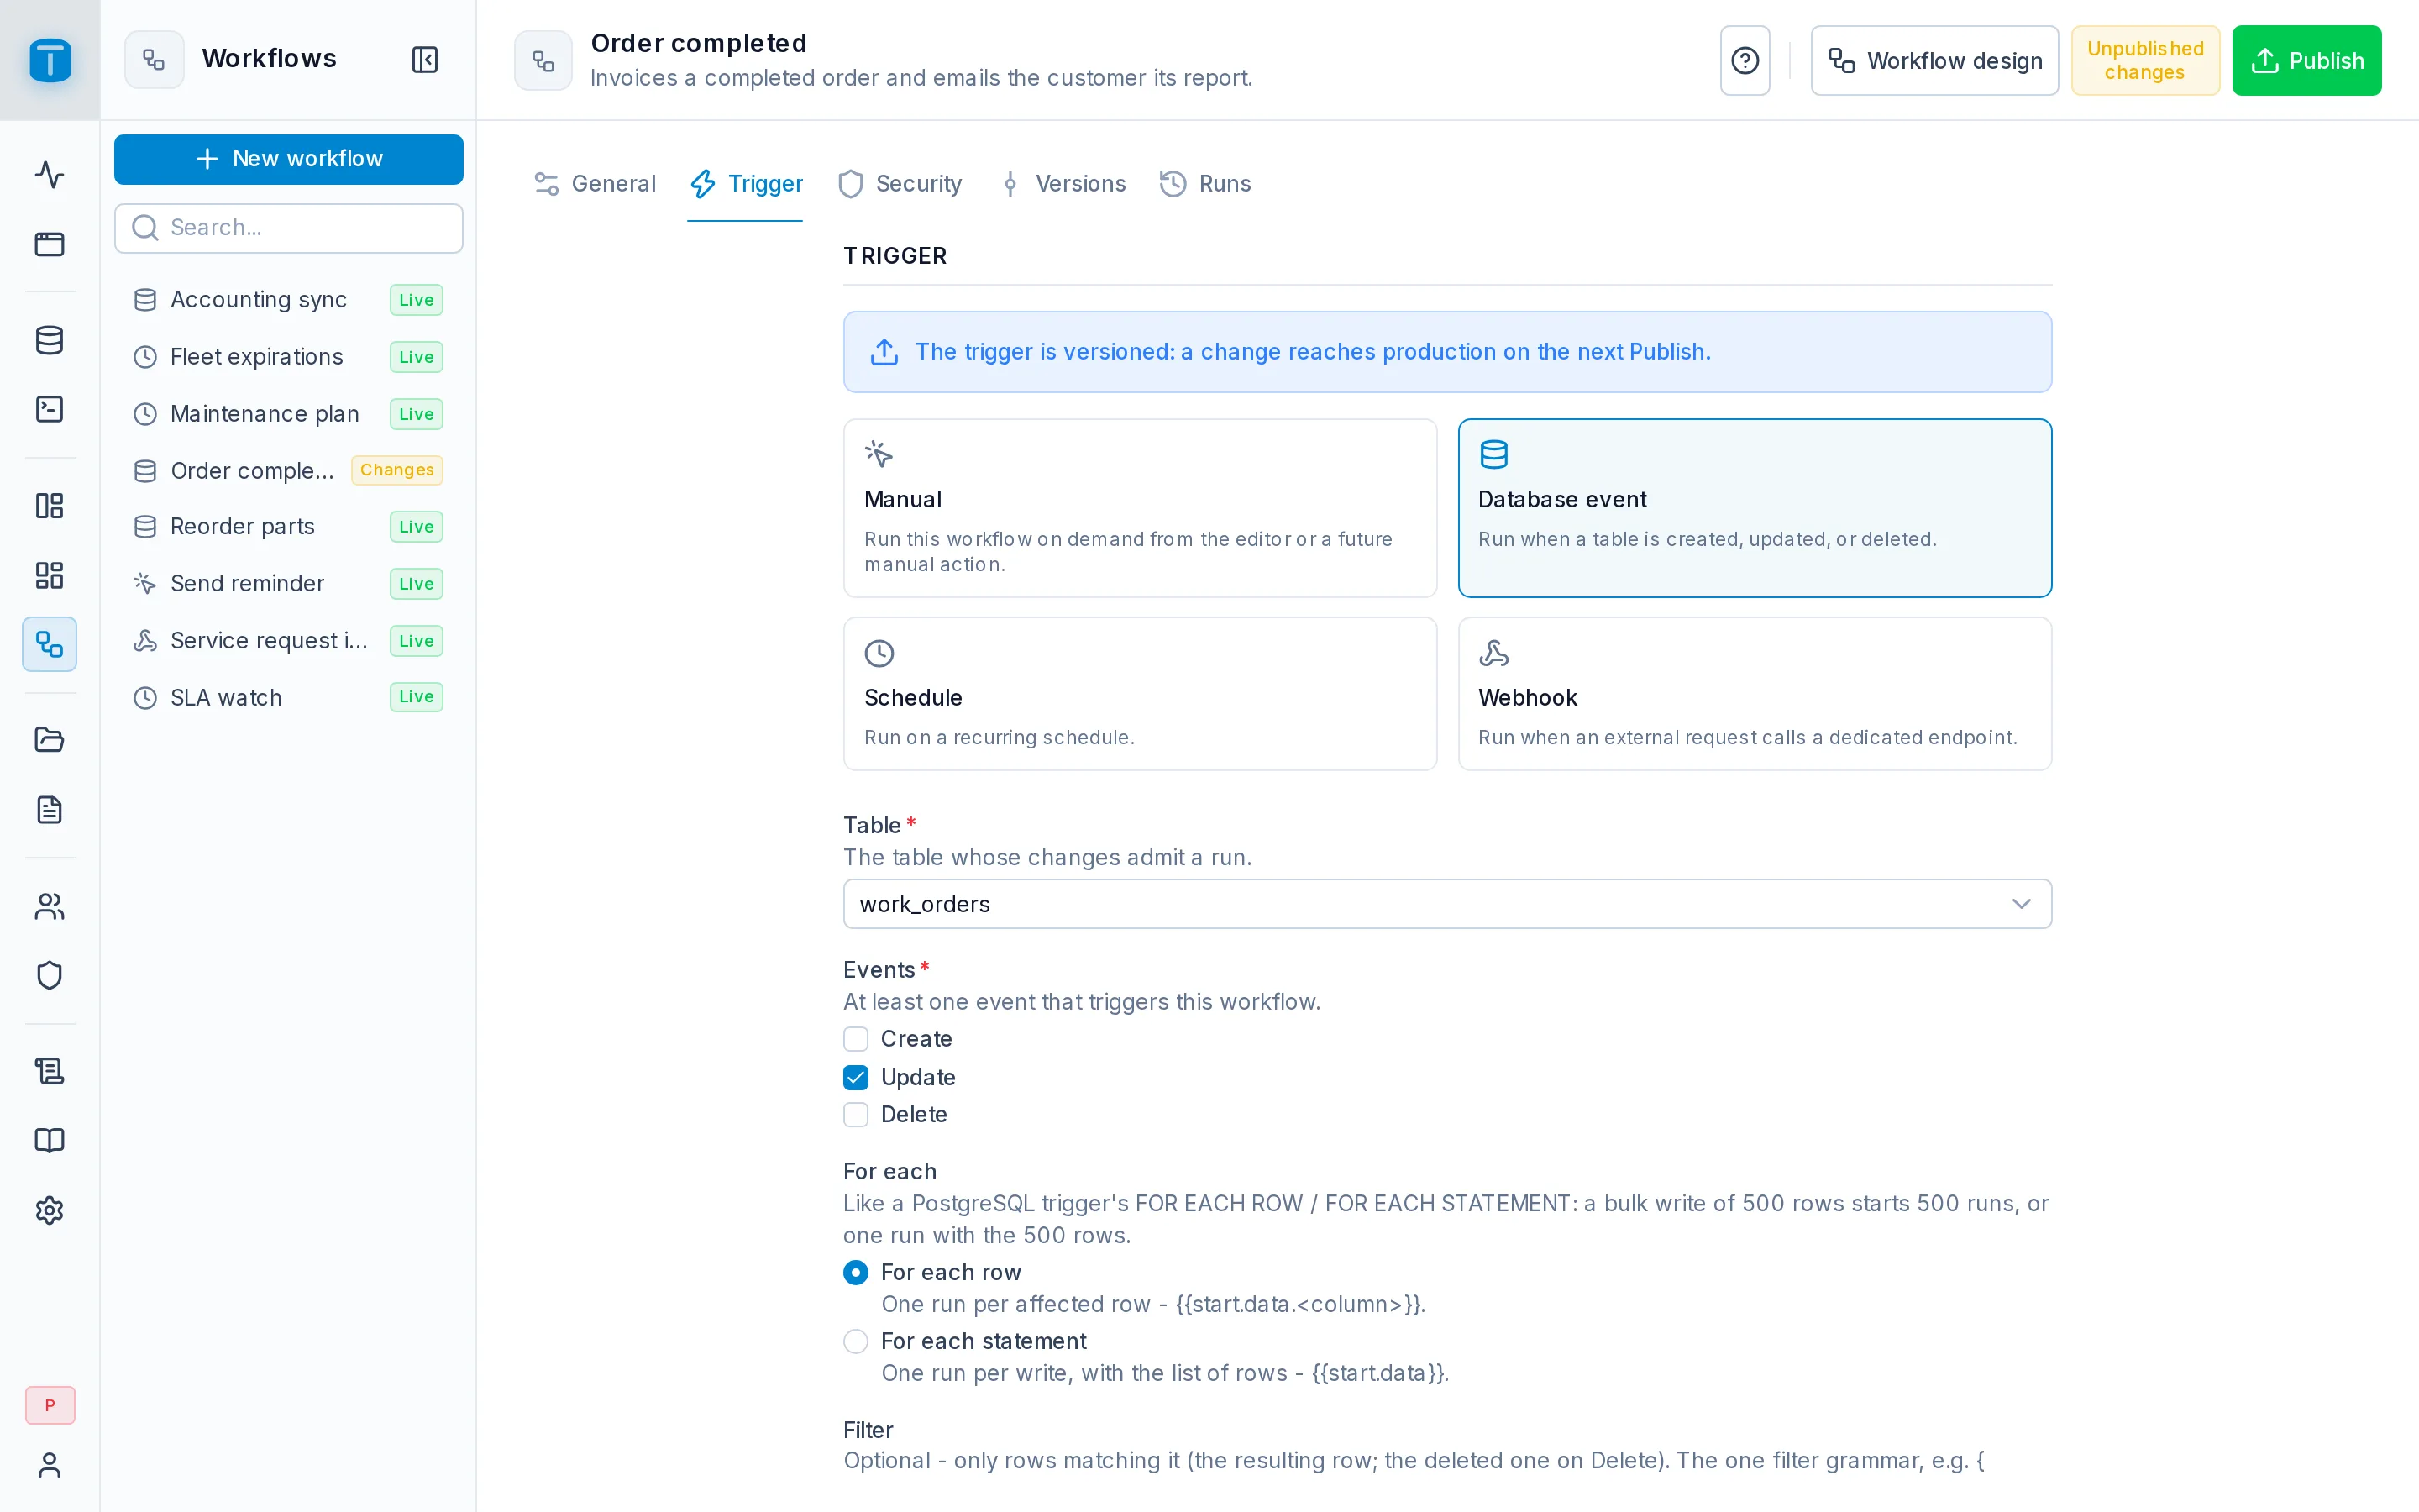Open the terminal console icon in sidebar
Screen dimensions: 2419x1512
[x=50, y=409]
